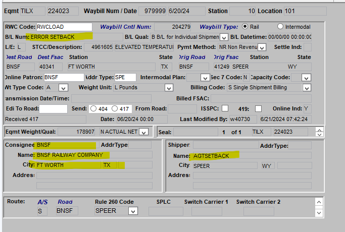
Task: Click the RWC Code input field
Action: [64, 27]
